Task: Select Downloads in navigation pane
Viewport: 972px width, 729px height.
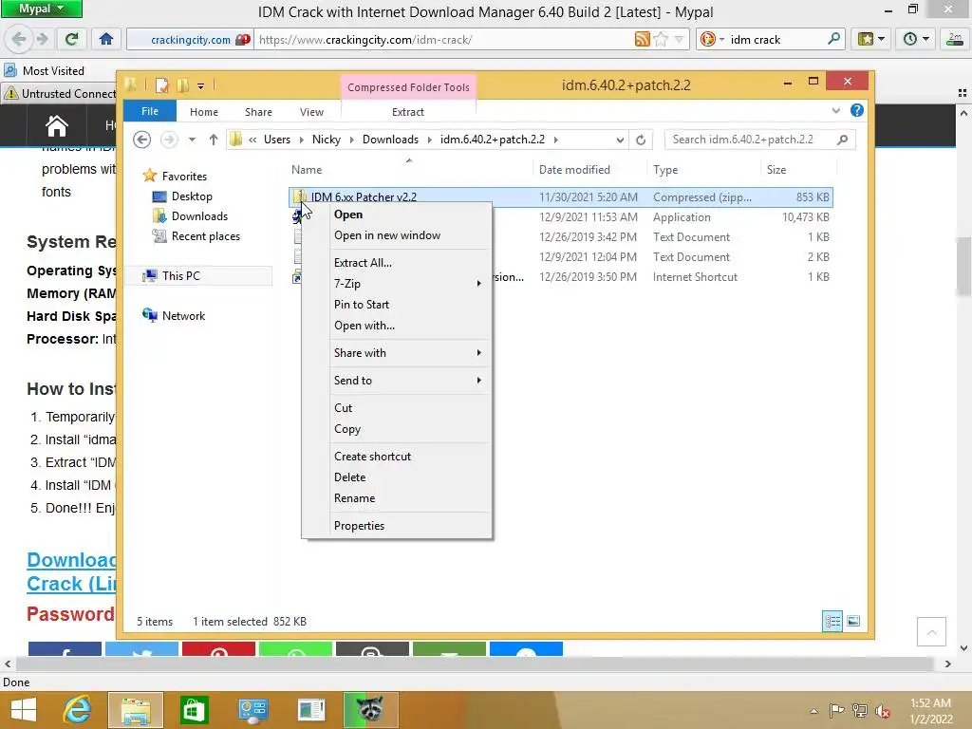Action: click(199, 216)
